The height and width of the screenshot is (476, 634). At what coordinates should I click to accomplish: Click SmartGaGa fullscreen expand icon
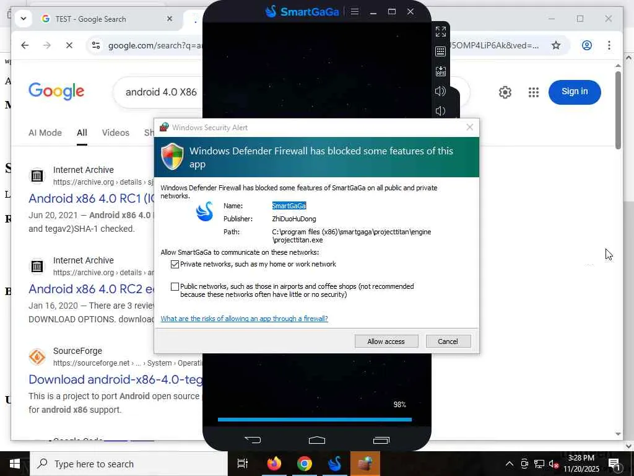(441, 32)
